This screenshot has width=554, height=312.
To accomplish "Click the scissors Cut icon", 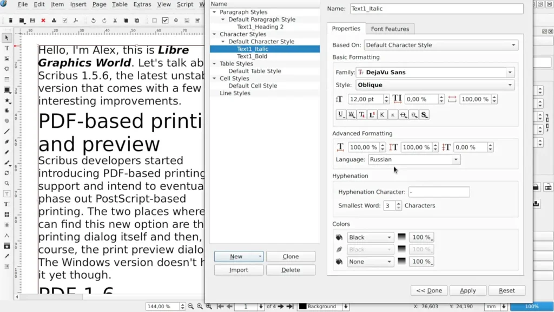I will 115,21.
